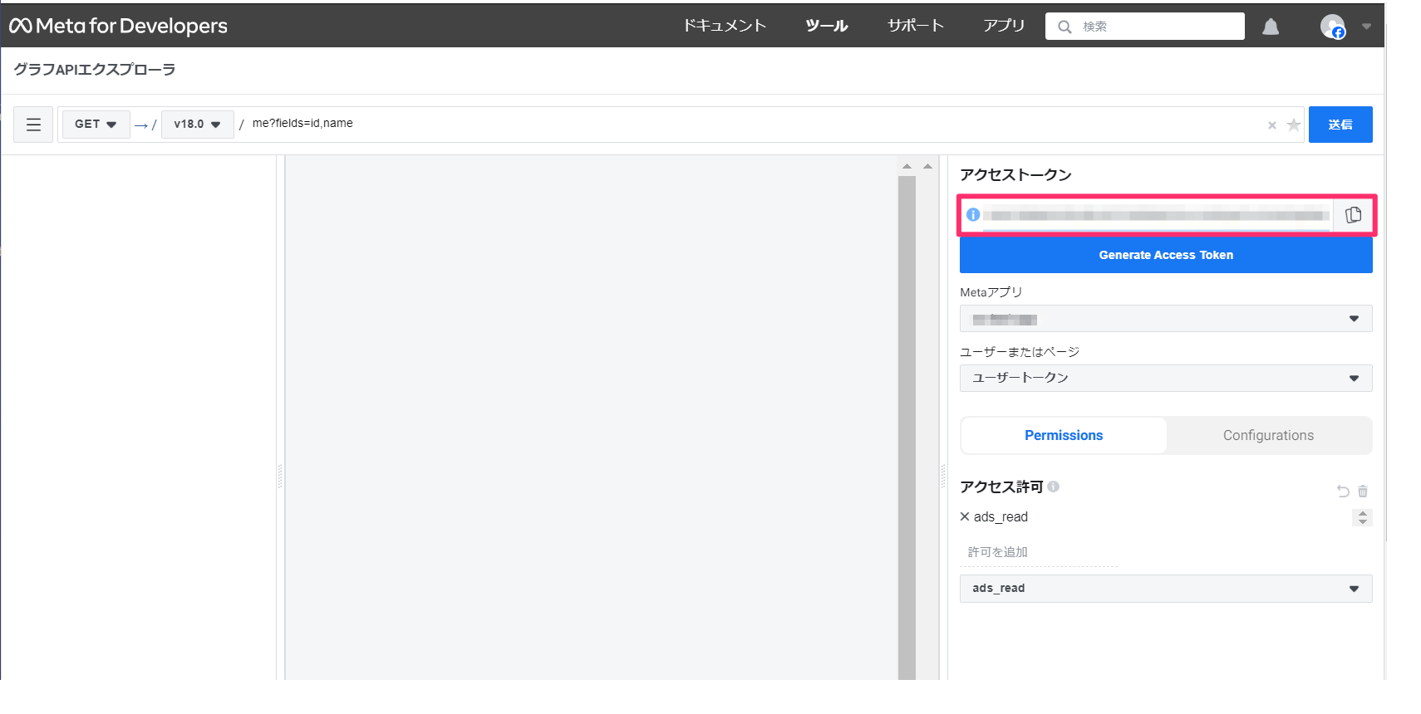
Task: Click the ads_read permission text
Action: (1001, 516)
